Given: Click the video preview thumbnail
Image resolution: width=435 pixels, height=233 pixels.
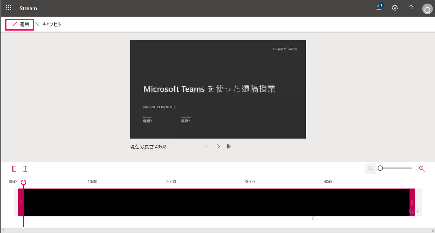Looking at the screenshot, I should pyautogui.click(x=218, y=89).
